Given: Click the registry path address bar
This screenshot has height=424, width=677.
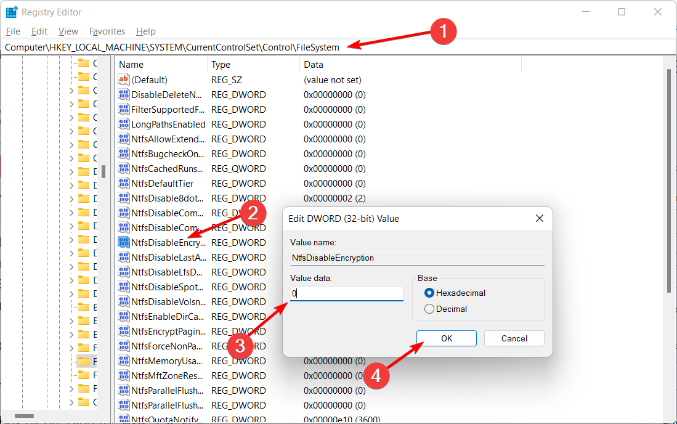Looking at the screenshot, I should (338, 47).
